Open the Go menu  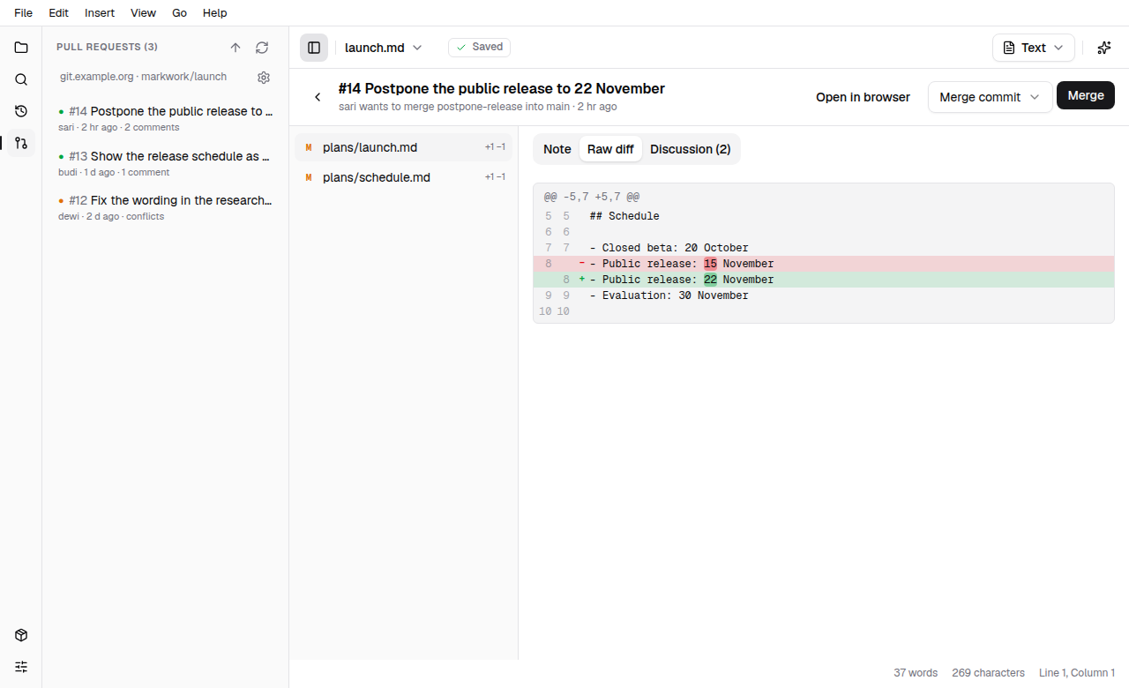pyautogui.click(x=180, y=13)
